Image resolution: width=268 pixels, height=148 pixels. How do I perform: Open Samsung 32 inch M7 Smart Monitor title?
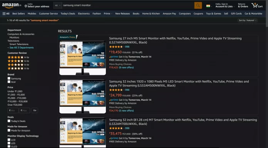coord(183,122)
